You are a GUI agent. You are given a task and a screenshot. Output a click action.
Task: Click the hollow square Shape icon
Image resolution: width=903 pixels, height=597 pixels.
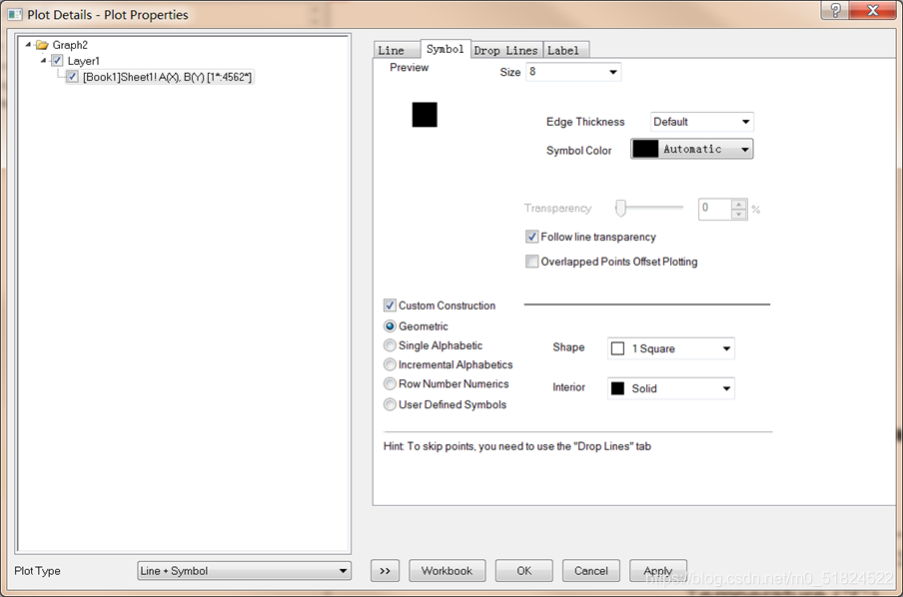point(617,348)
